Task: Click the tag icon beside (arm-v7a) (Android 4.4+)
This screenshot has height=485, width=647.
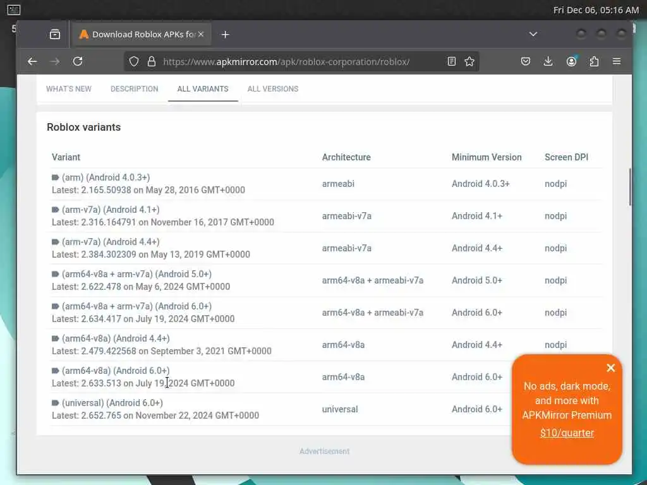Action: click(56, 242)
